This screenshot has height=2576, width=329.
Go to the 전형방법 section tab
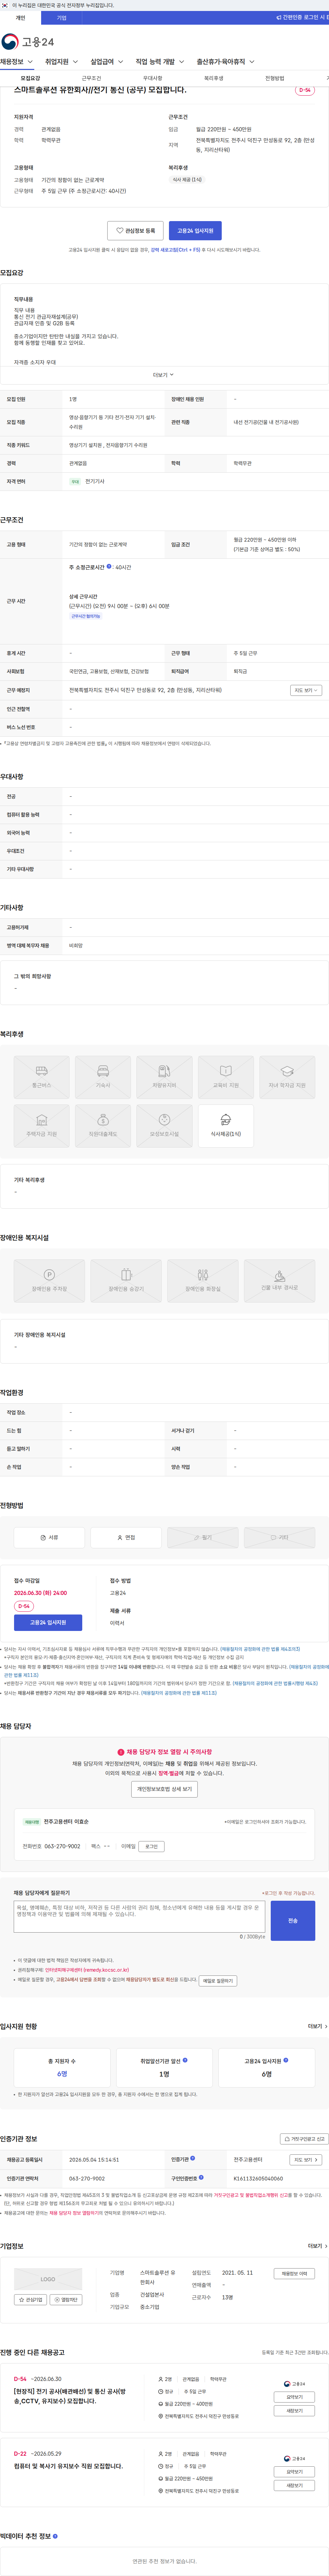click(x=274, y=78)
